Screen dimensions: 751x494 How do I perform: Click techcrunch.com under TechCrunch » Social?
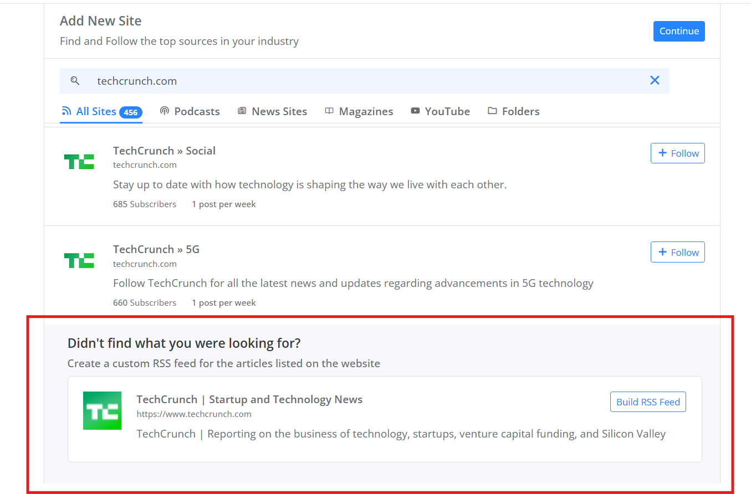click(145, 165)
